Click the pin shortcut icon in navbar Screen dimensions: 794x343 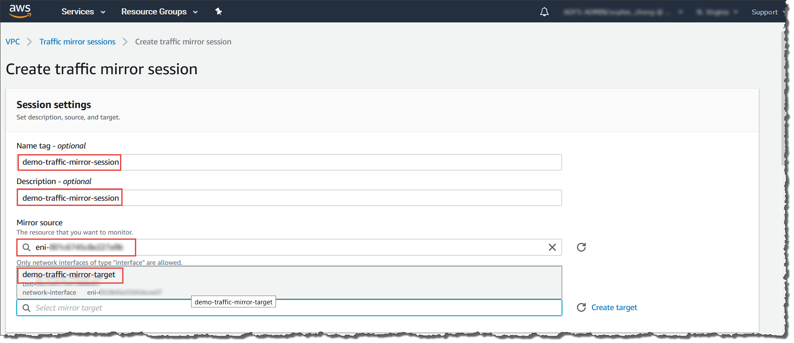218,11
